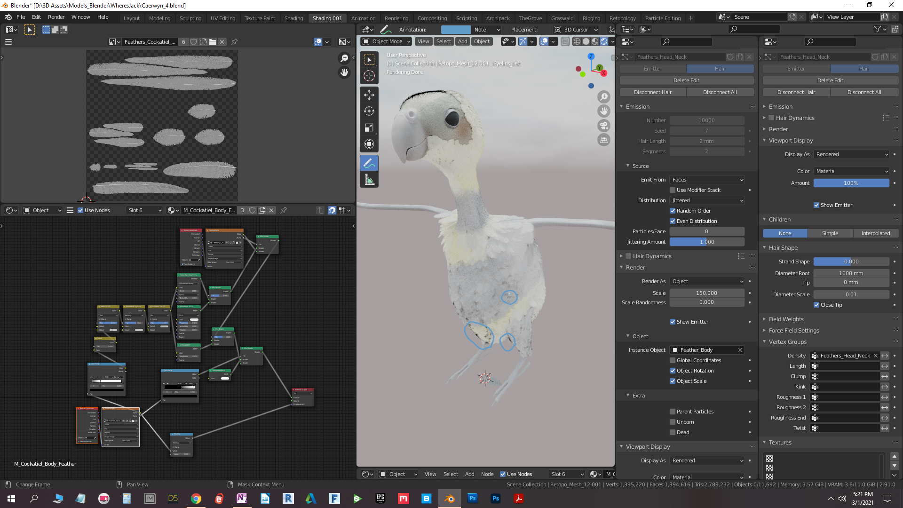The height and width of the screenshot is (508, 903).
Task: Open the Render menu
Action: [56, 17]
